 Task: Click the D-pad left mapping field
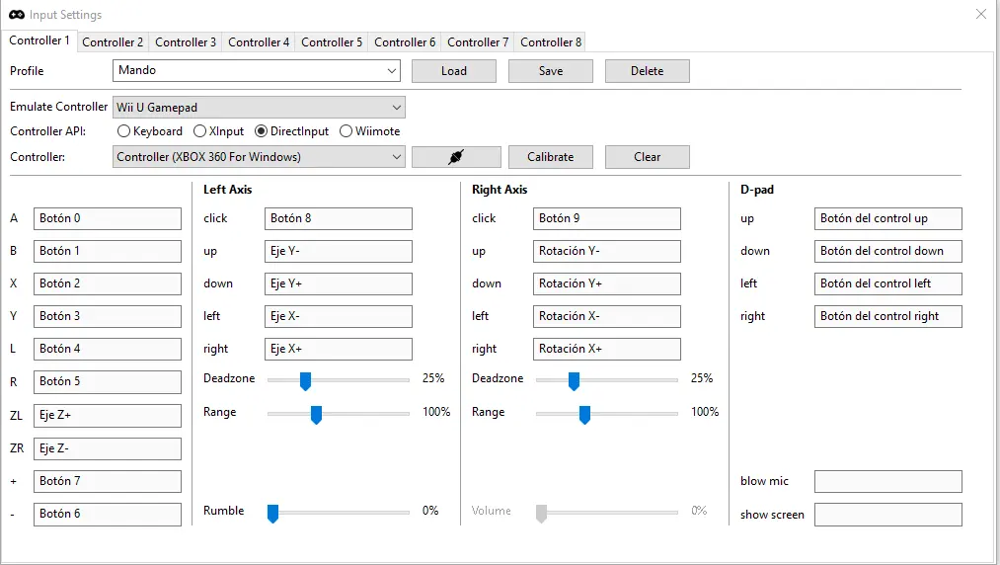(887, 283)
